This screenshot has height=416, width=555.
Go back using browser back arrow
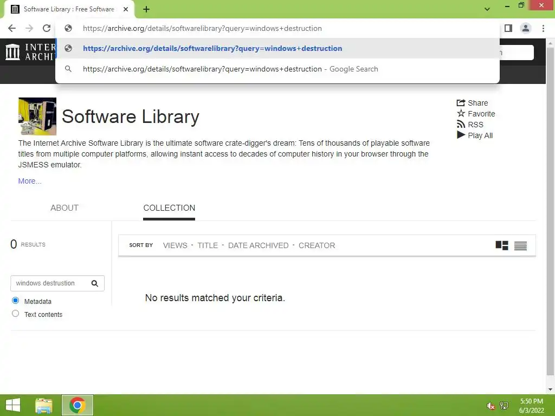12,28
